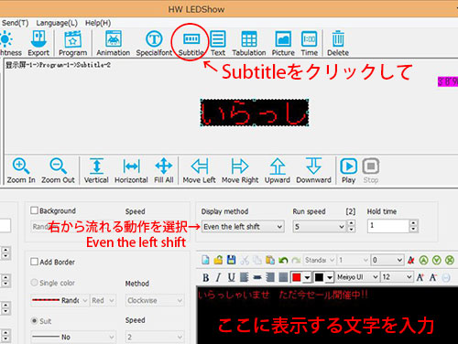The height and width of the screenshot is (344, 458).
Task: Toggle italic formatting
Action: pyautogui.click(x=218, y=277)
